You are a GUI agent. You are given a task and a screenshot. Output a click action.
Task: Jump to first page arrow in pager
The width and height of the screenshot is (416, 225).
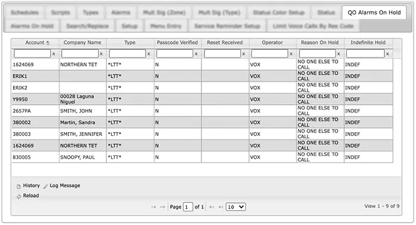(x=153, y=207)
